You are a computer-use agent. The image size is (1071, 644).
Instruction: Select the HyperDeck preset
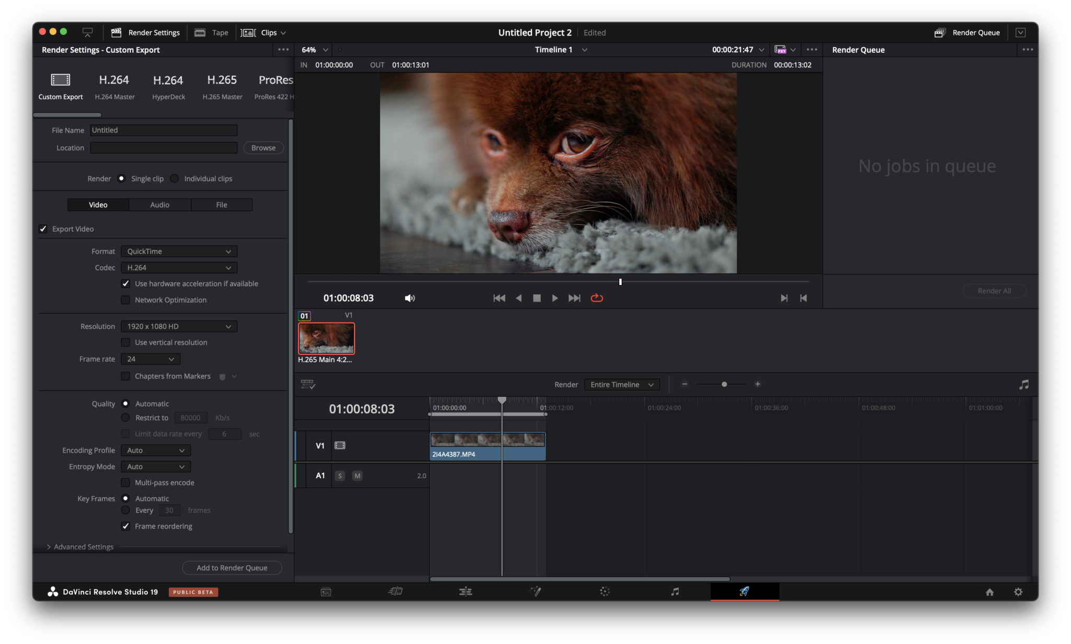(x=168, y=86)
